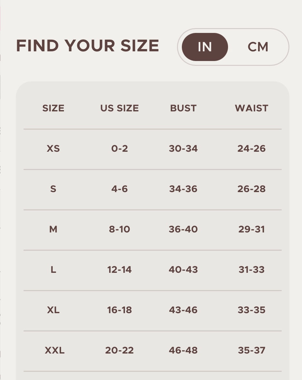Viewport: 302px width, 380px height.
Task: Click waist measurement 24-26
Action: [x=251, y=149]
